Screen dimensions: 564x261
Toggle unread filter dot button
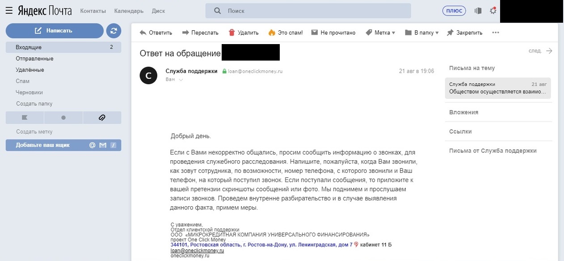[63, 118]
